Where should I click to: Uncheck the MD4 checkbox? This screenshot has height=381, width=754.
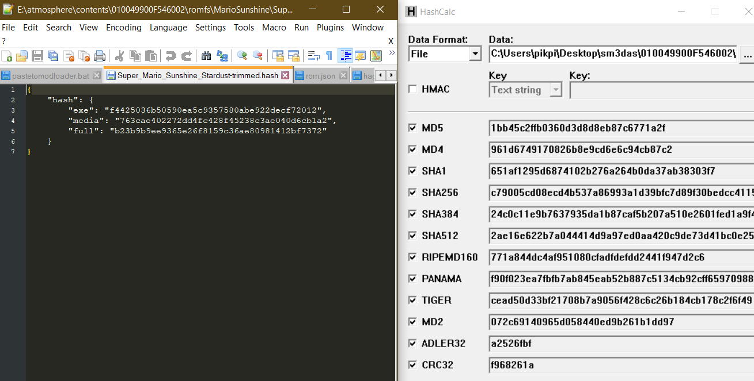coord(412,149)
